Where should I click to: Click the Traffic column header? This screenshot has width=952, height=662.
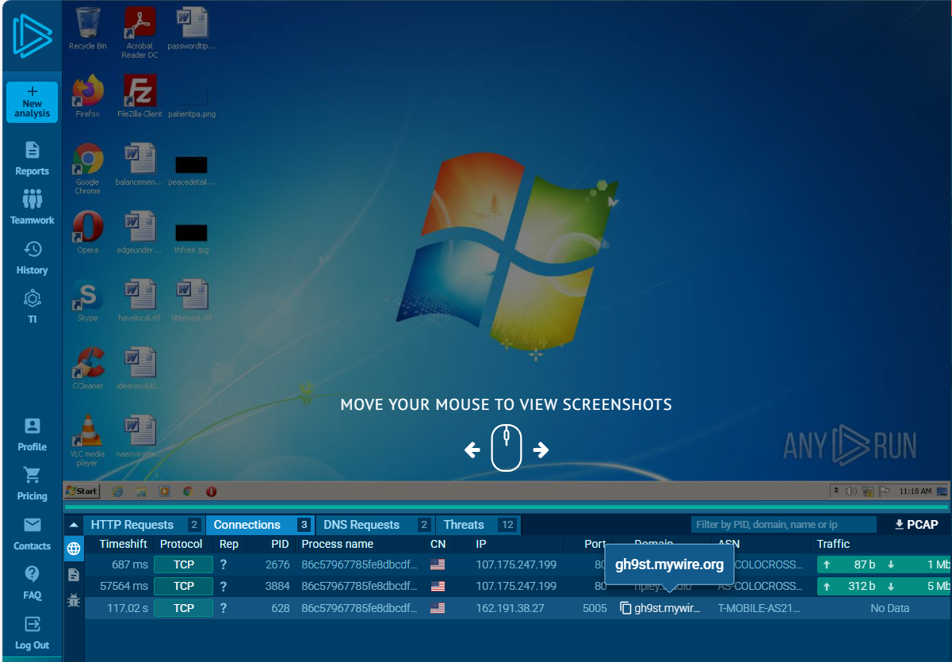pos(833,544)
